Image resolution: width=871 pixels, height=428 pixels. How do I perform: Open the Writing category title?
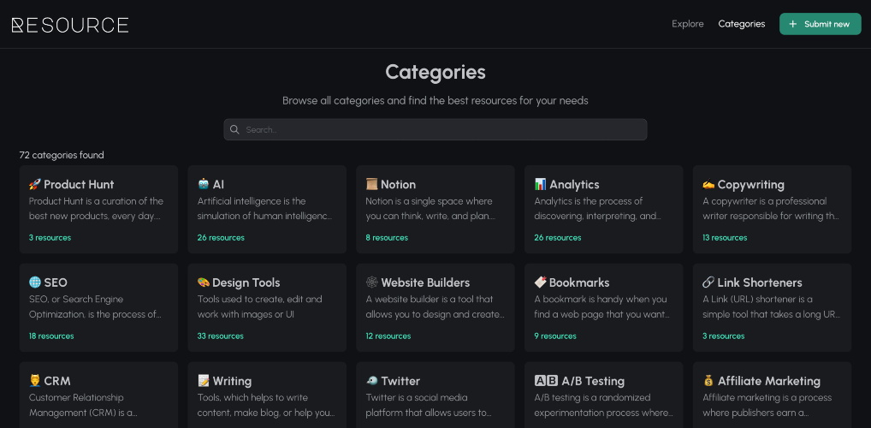[232, 381]
